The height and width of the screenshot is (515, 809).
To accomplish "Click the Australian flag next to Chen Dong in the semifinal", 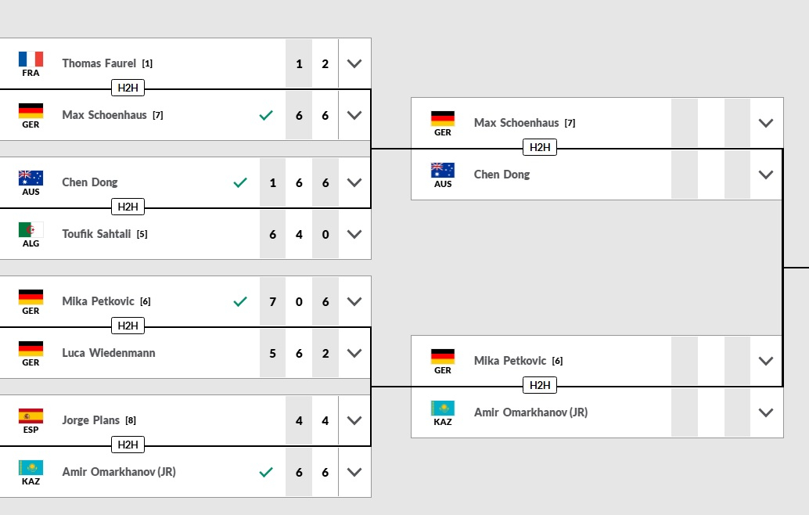I will tap(443, 171).
